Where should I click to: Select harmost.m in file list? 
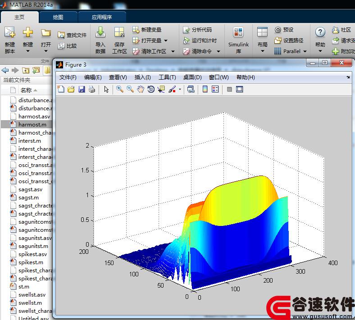(x=27, y=125)
